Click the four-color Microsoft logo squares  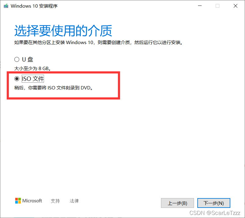(x=18, y=201)
